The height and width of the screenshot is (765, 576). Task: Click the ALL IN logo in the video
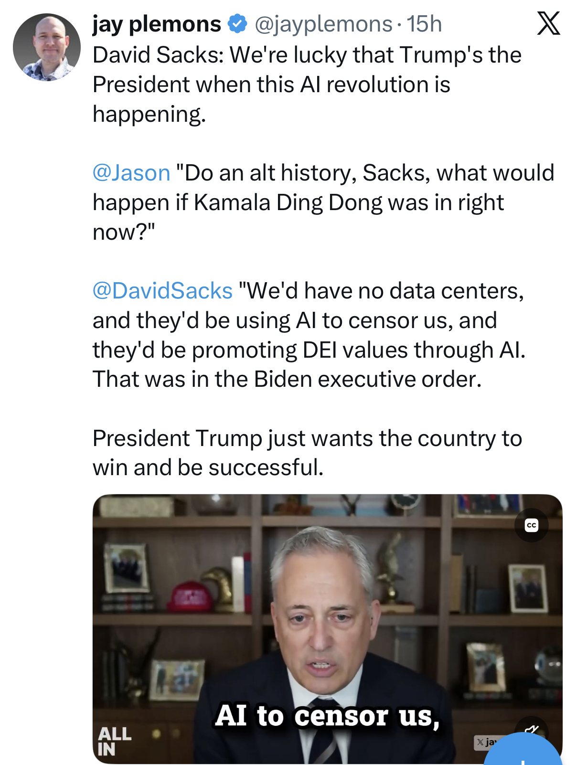tap(114, 741)
